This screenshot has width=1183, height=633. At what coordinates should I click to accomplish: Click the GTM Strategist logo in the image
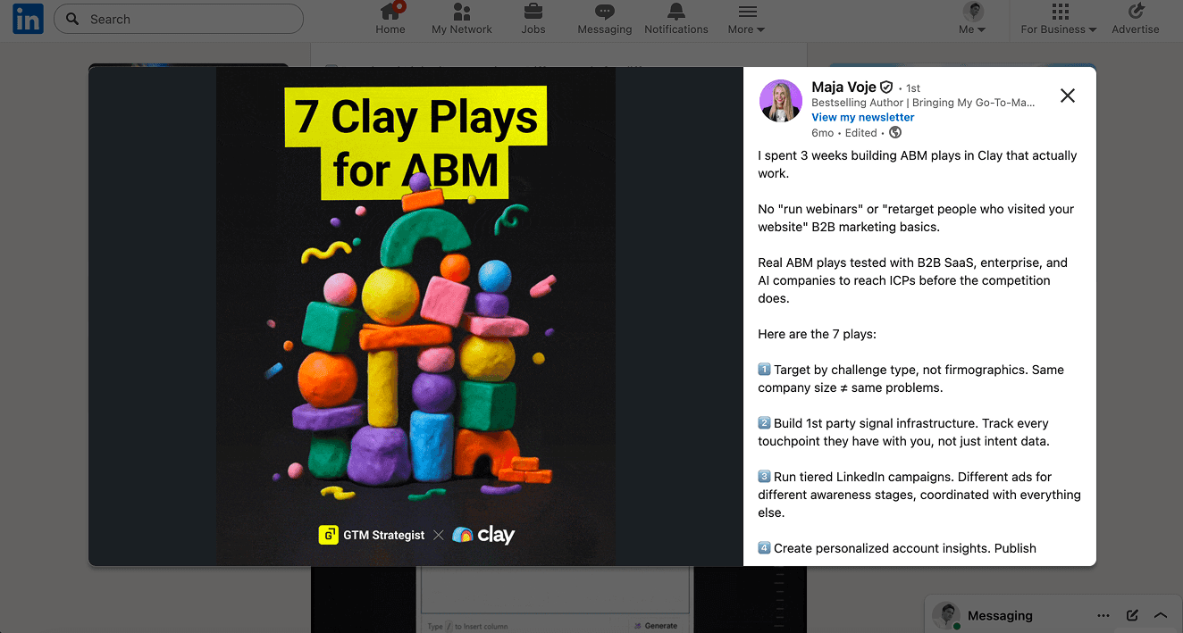[x=372, y=535]
